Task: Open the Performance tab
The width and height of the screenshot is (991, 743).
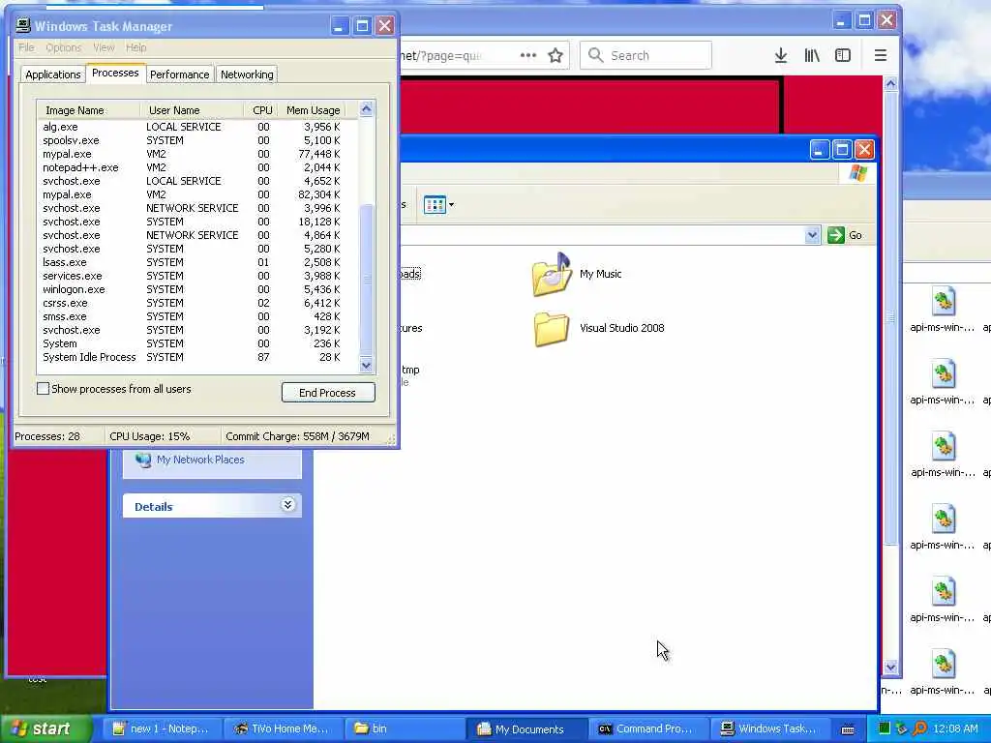Action: 179,74
